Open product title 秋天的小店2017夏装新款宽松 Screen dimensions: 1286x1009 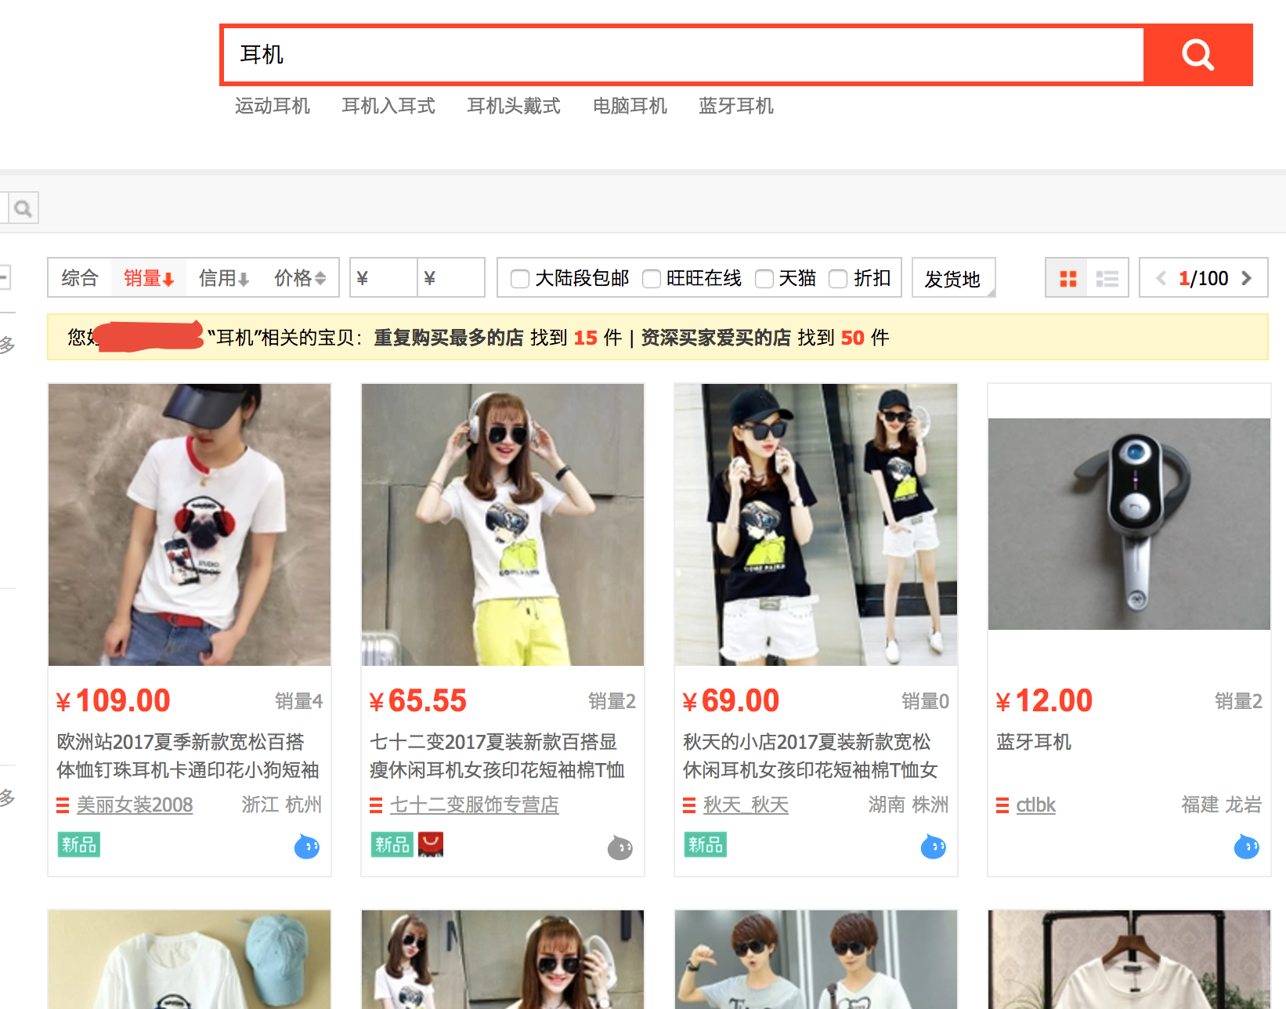pos(811,756)
